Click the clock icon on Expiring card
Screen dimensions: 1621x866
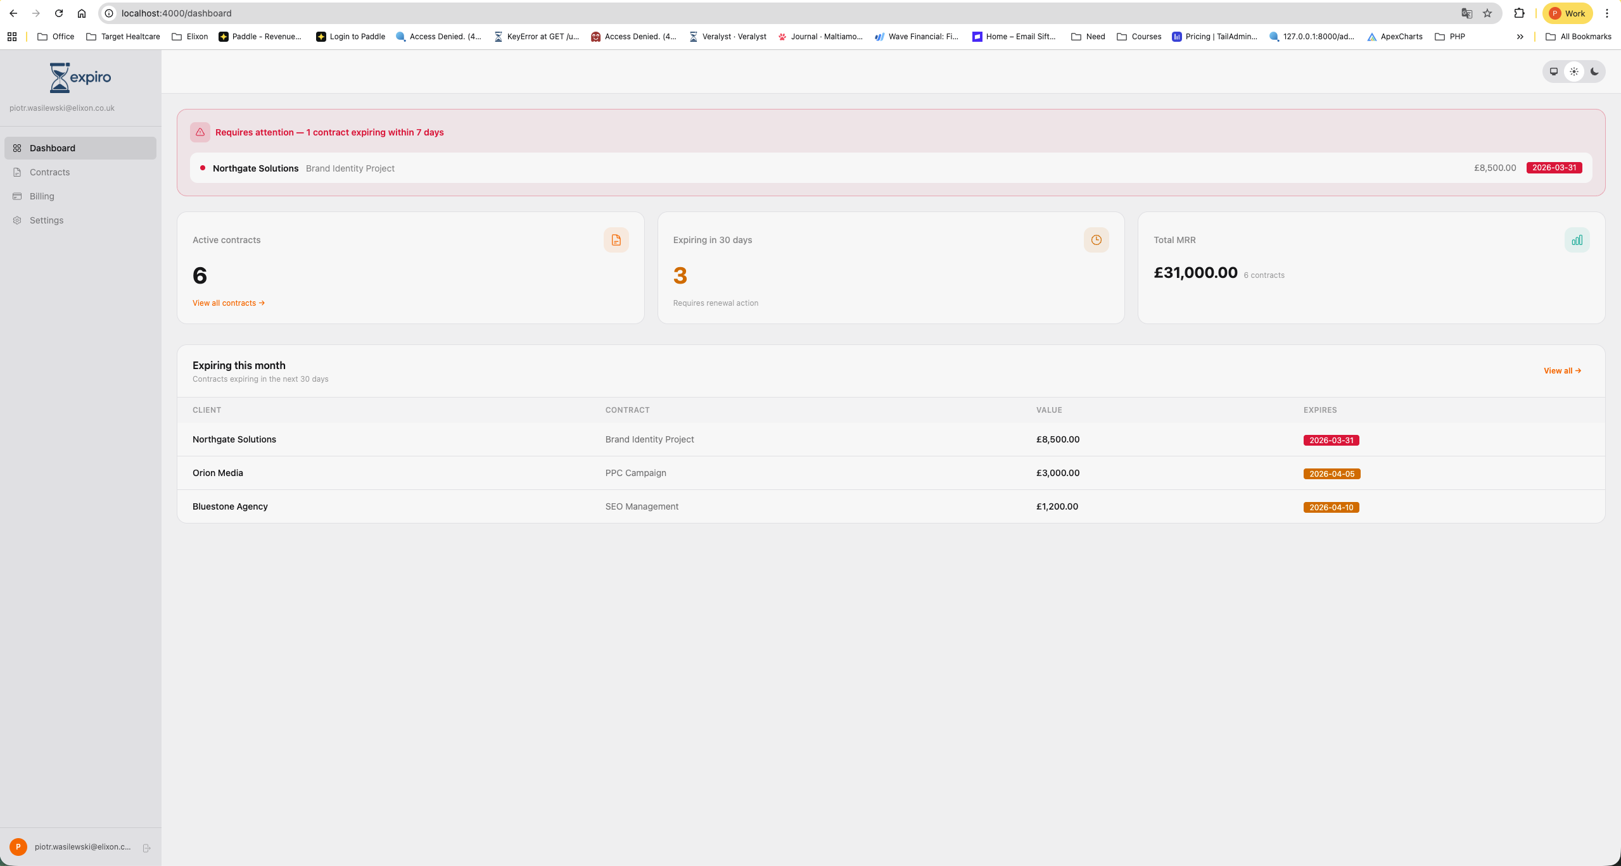[1096, 240]
